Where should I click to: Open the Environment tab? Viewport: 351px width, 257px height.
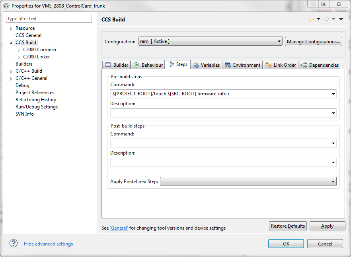(242, 65)
